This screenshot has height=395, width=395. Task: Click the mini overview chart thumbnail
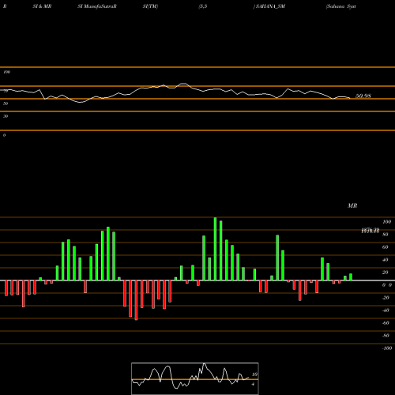coord(195,378)
